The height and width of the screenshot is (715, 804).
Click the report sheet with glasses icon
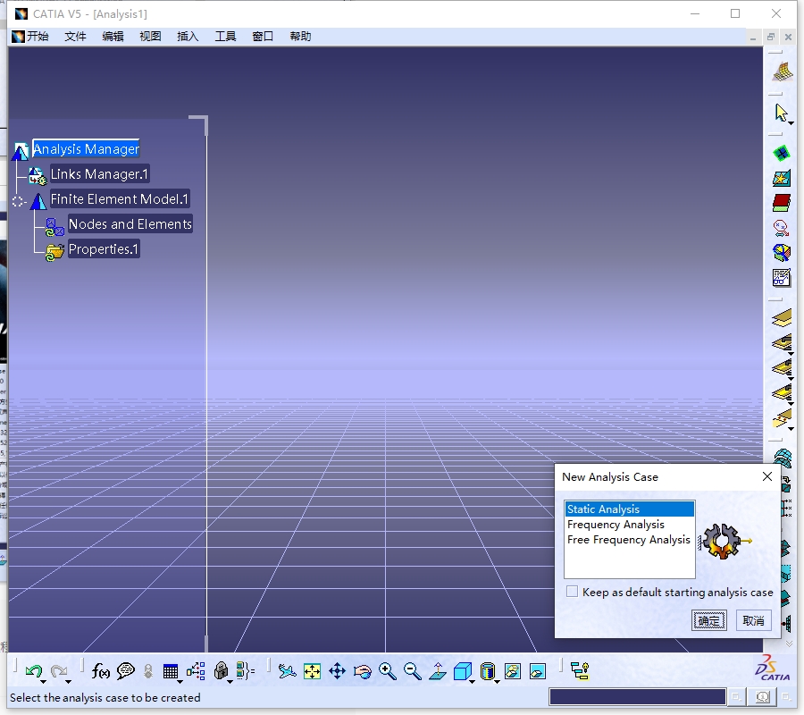coord(782,277)
